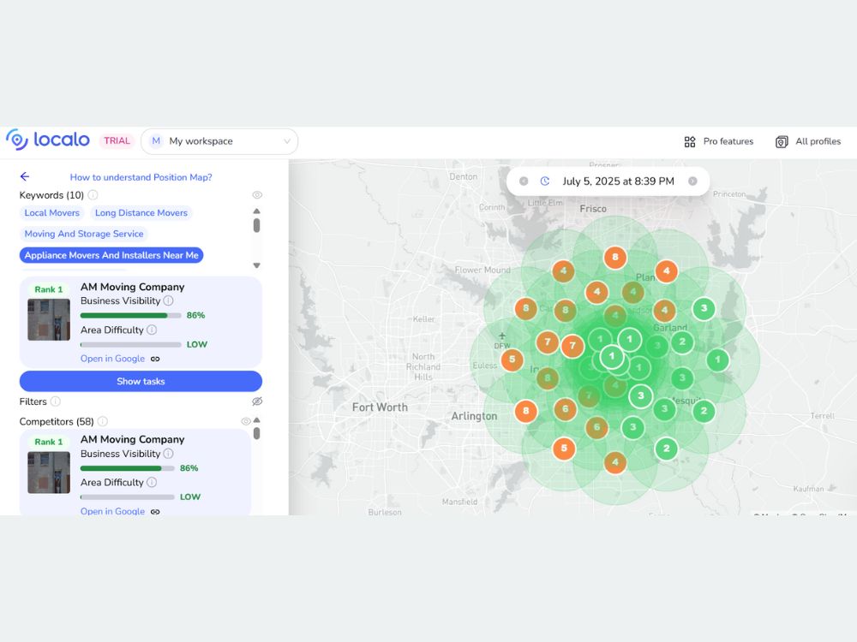The width and height of the screenshot is (857, 642).
Task: Click keywords list up arrow
Action: click(x=256, y=211)
